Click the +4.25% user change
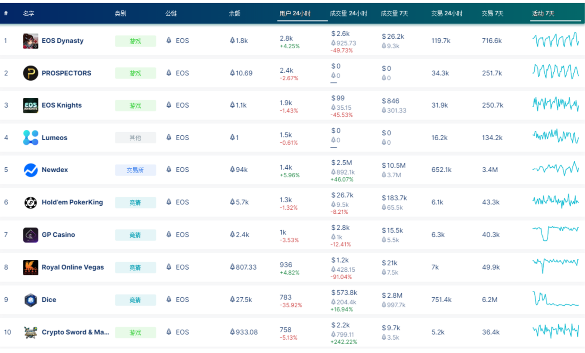Image resolution: width=585 pixels, height=353 pixels. coord(290,46)
